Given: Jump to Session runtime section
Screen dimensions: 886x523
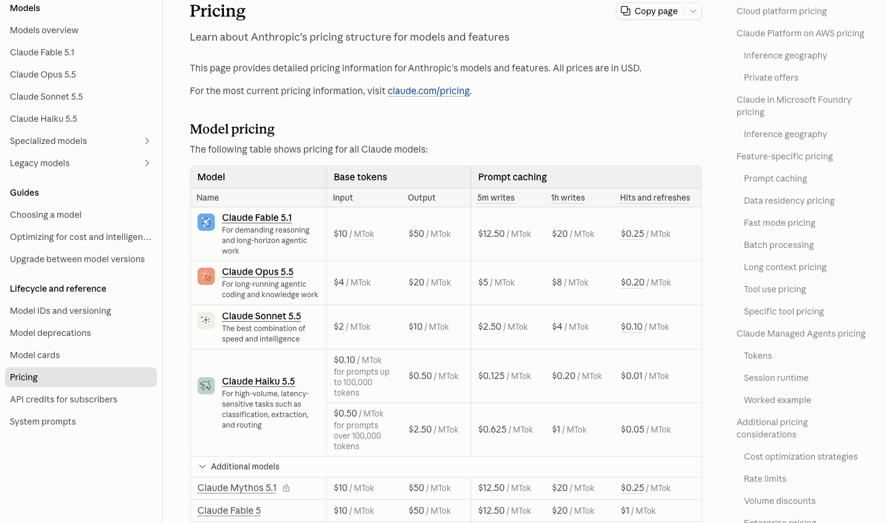Looking at the screenshot, I should tap(776, 378).
